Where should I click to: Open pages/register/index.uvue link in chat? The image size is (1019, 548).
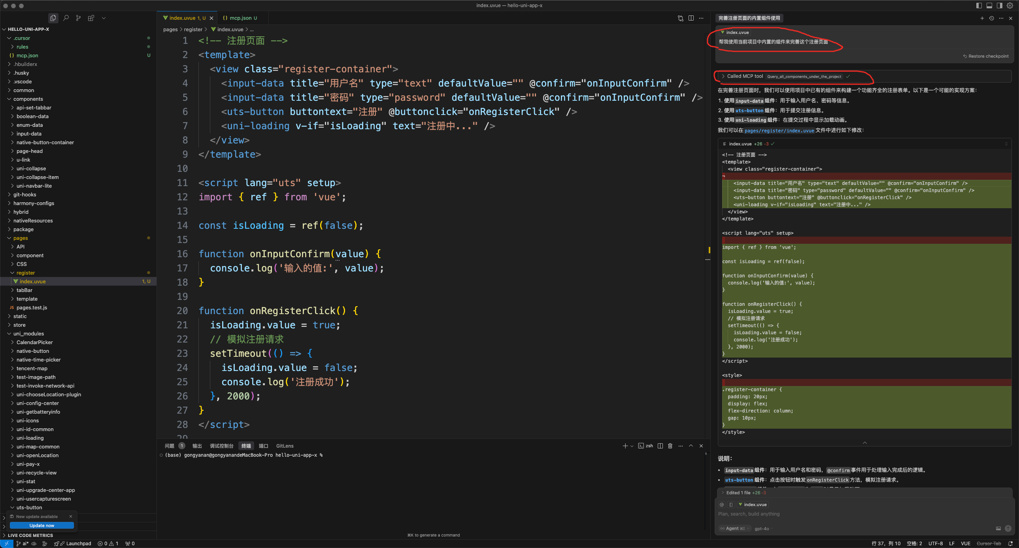(x=779, y=130)
